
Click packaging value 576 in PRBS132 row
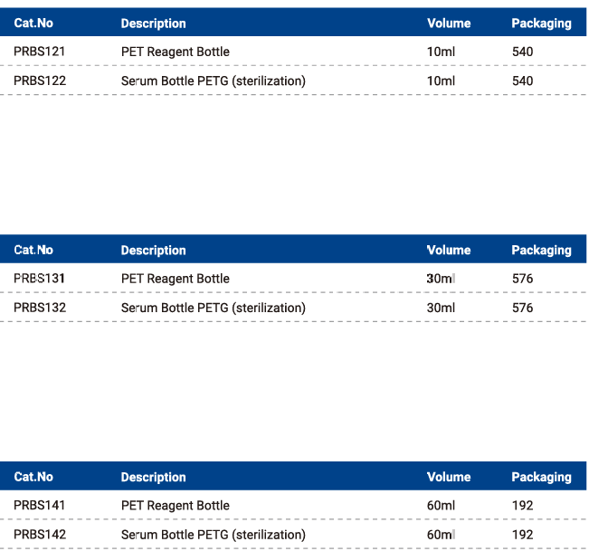522,308
